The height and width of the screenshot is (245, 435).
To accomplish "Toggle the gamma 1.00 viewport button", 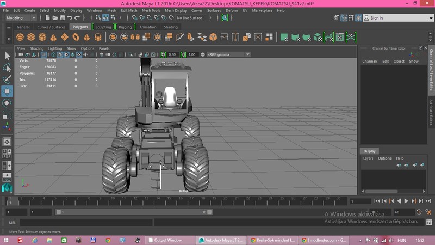I will pyautogui.click(x=183, y=54).
